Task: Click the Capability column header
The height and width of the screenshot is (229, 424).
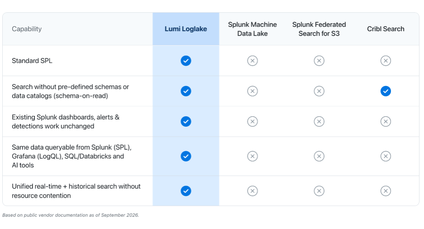Action: pyautogui.click(x=27, y=29)
